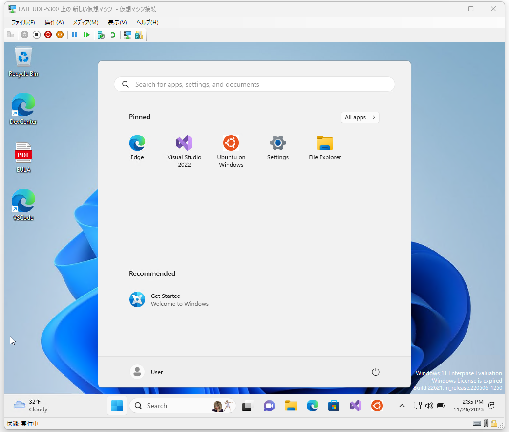Open the 操作(A) menu
The height and width of the screenshot is (432, 509).
pyautogui.click(x=54, y=22)
